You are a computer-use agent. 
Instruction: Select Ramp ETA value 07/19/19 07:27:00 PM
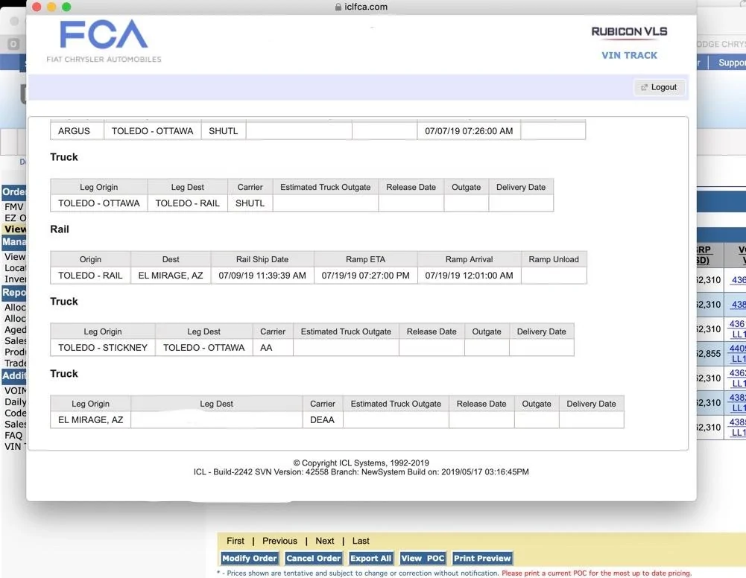[x=365, y=275]
